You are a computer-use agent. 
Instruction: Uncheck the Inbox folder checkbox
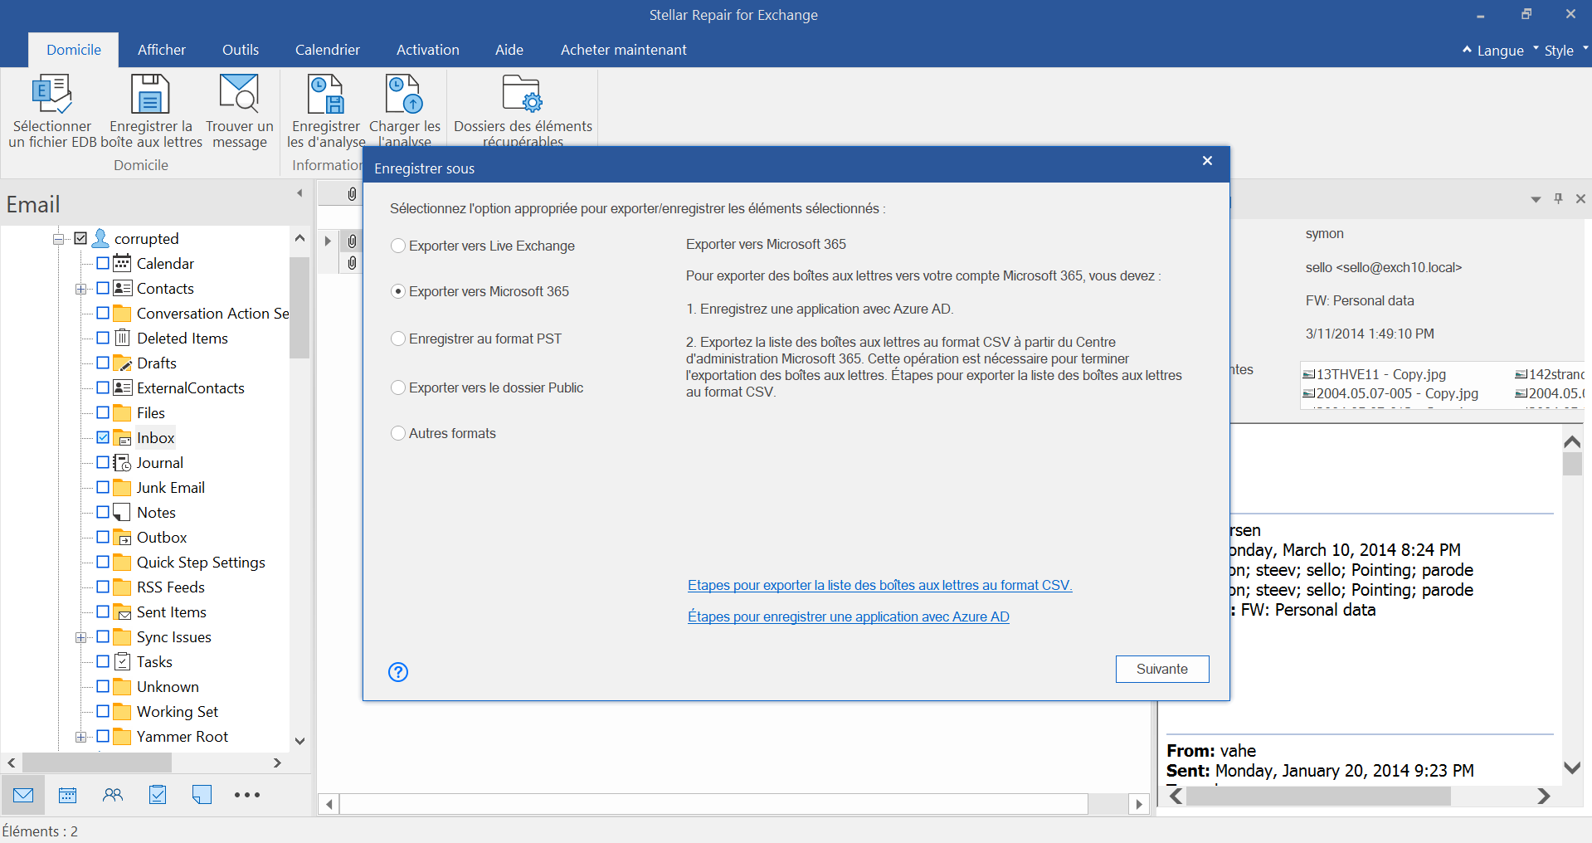(x=103, y=437)
